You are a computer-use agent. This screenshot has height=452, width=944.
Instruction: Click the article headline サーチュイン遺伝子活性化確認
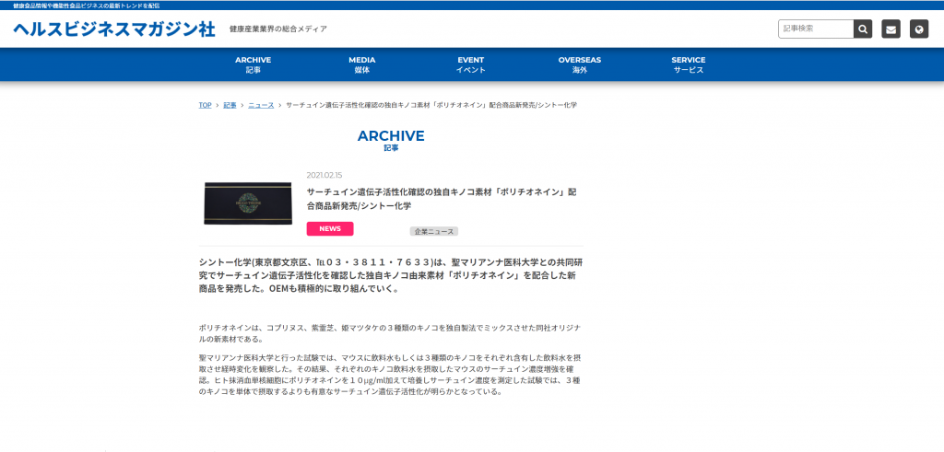tap(442, 199)
